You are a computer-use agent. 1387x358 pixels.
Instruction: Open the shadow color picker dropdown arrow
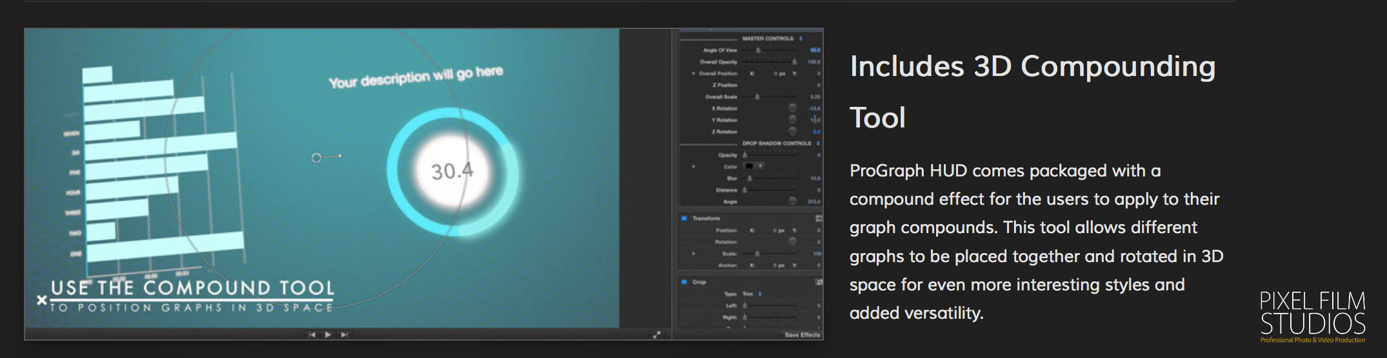761,166
